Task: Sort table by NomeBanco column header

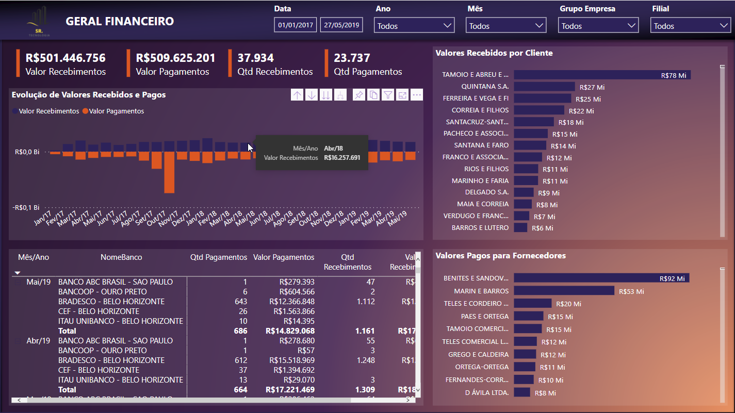Action: click(121, 257)
